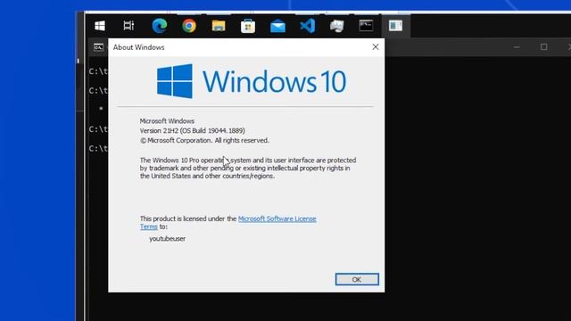Select the active winver taskbar icon
This screenshot has height=321, width=571.
395,26
